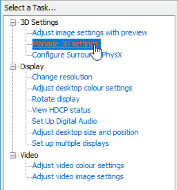The height and width of the screenshot is (190, 178).
Task: Open Configure Surround, PhysX
Action: pyautogui.click(x=77, y=55)
